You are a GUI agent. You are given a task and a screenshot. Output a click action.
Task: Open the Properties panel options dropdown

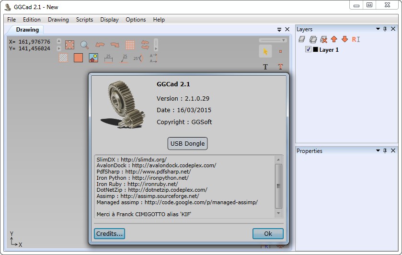click(378, 151)
